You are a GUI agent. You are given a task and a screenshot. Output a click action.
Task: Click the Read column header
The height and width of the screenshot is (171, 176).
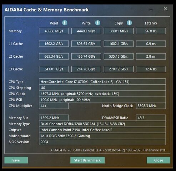pyautogui.click(x=54, y=23)
